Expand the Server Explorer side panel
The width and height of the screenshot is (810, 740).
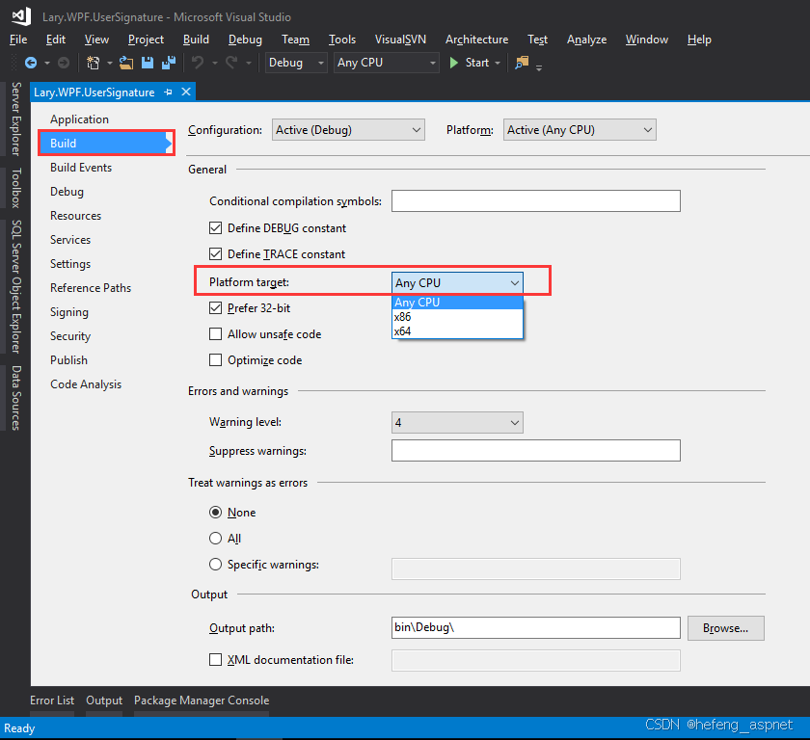point(16,119)
